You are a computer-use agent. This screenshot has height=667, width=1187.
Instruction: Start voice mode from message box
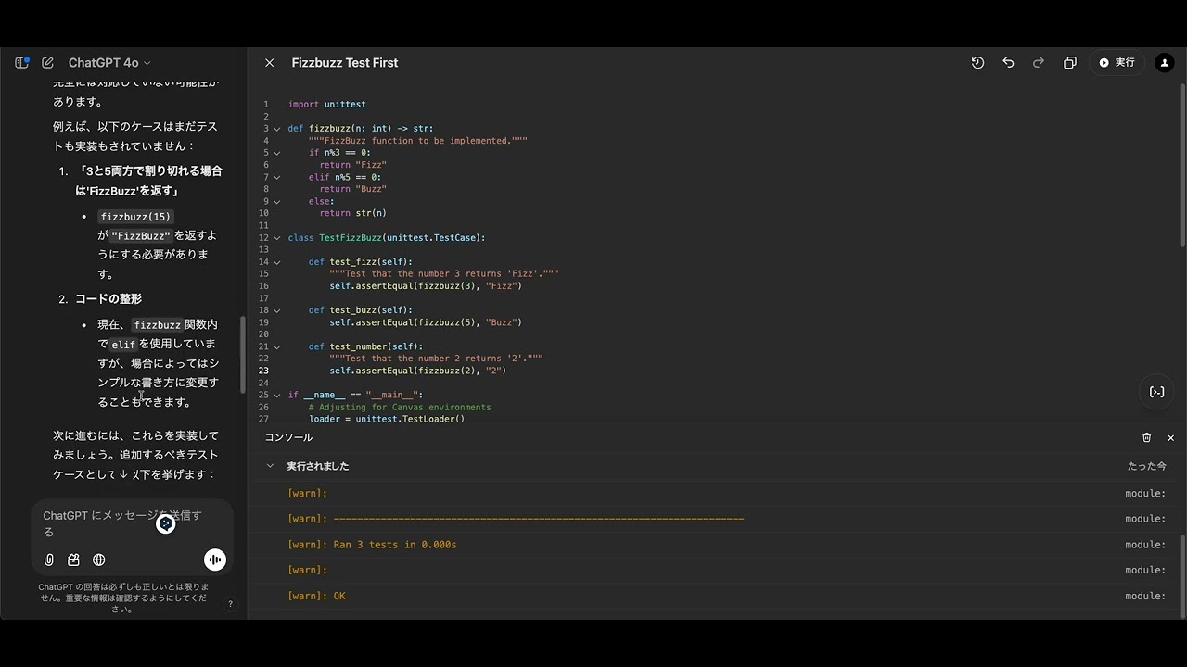coord(215,560)
